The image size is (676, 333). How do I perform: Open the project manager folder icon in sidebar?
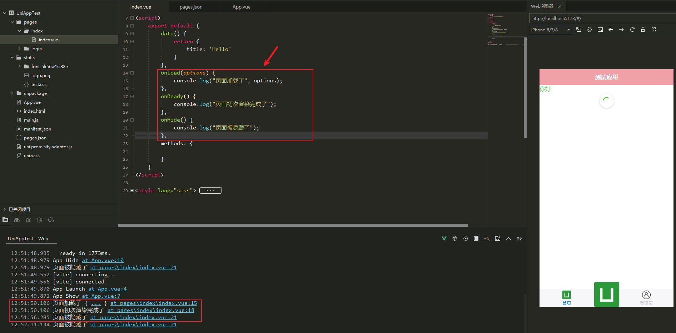coord(5,220)
